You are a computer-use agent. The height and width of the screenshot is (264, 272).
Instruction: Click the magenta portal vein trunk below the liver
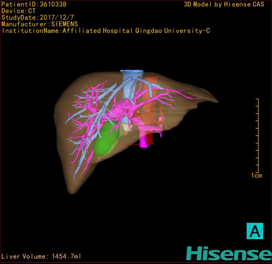pos(143,142)
